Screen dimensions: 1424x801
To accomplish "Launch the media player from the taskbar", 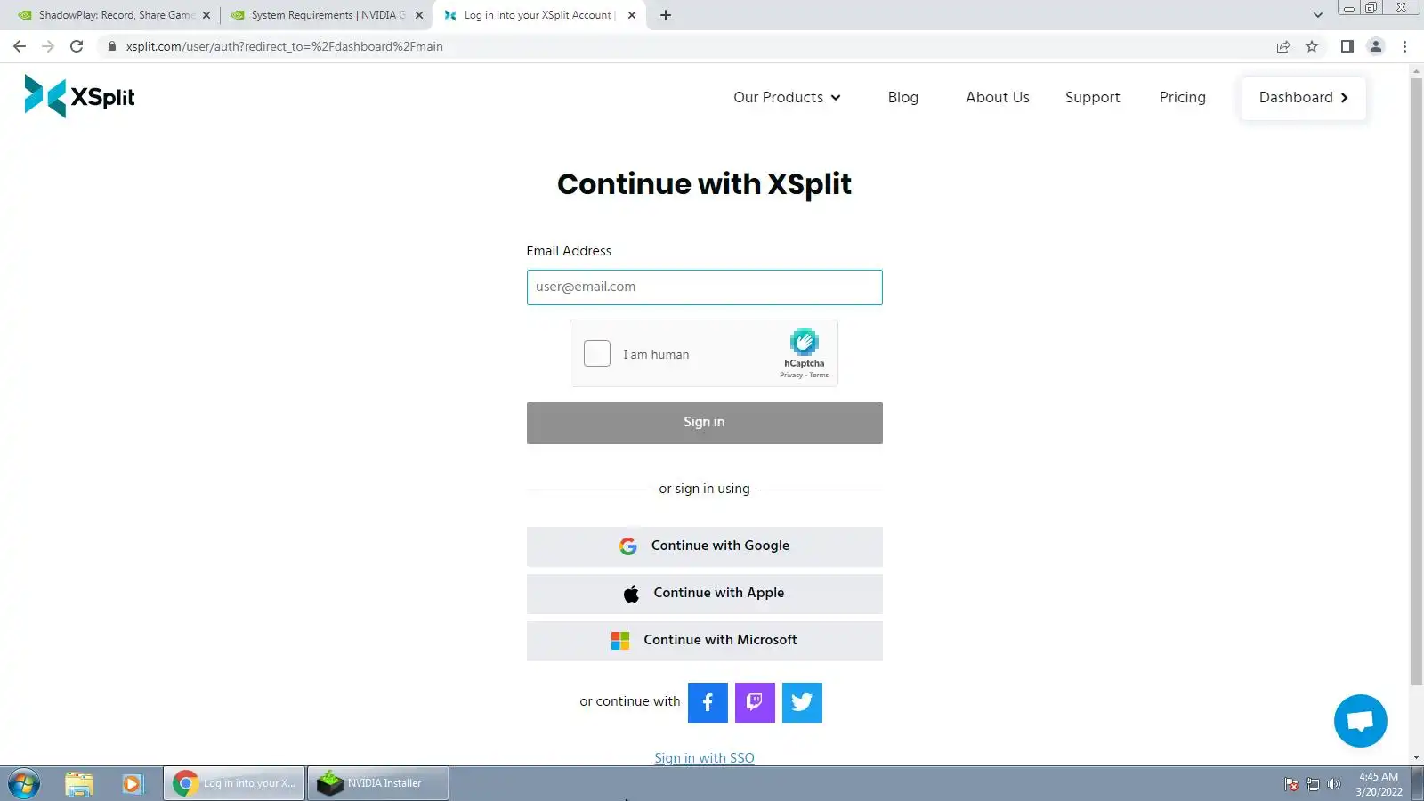I will tap(133, 783).
